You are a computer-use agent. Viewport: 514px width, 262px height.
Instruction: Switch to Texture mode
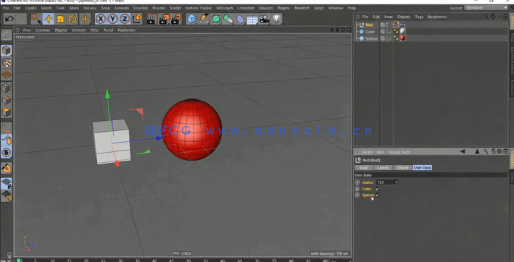tap(7, 62)
